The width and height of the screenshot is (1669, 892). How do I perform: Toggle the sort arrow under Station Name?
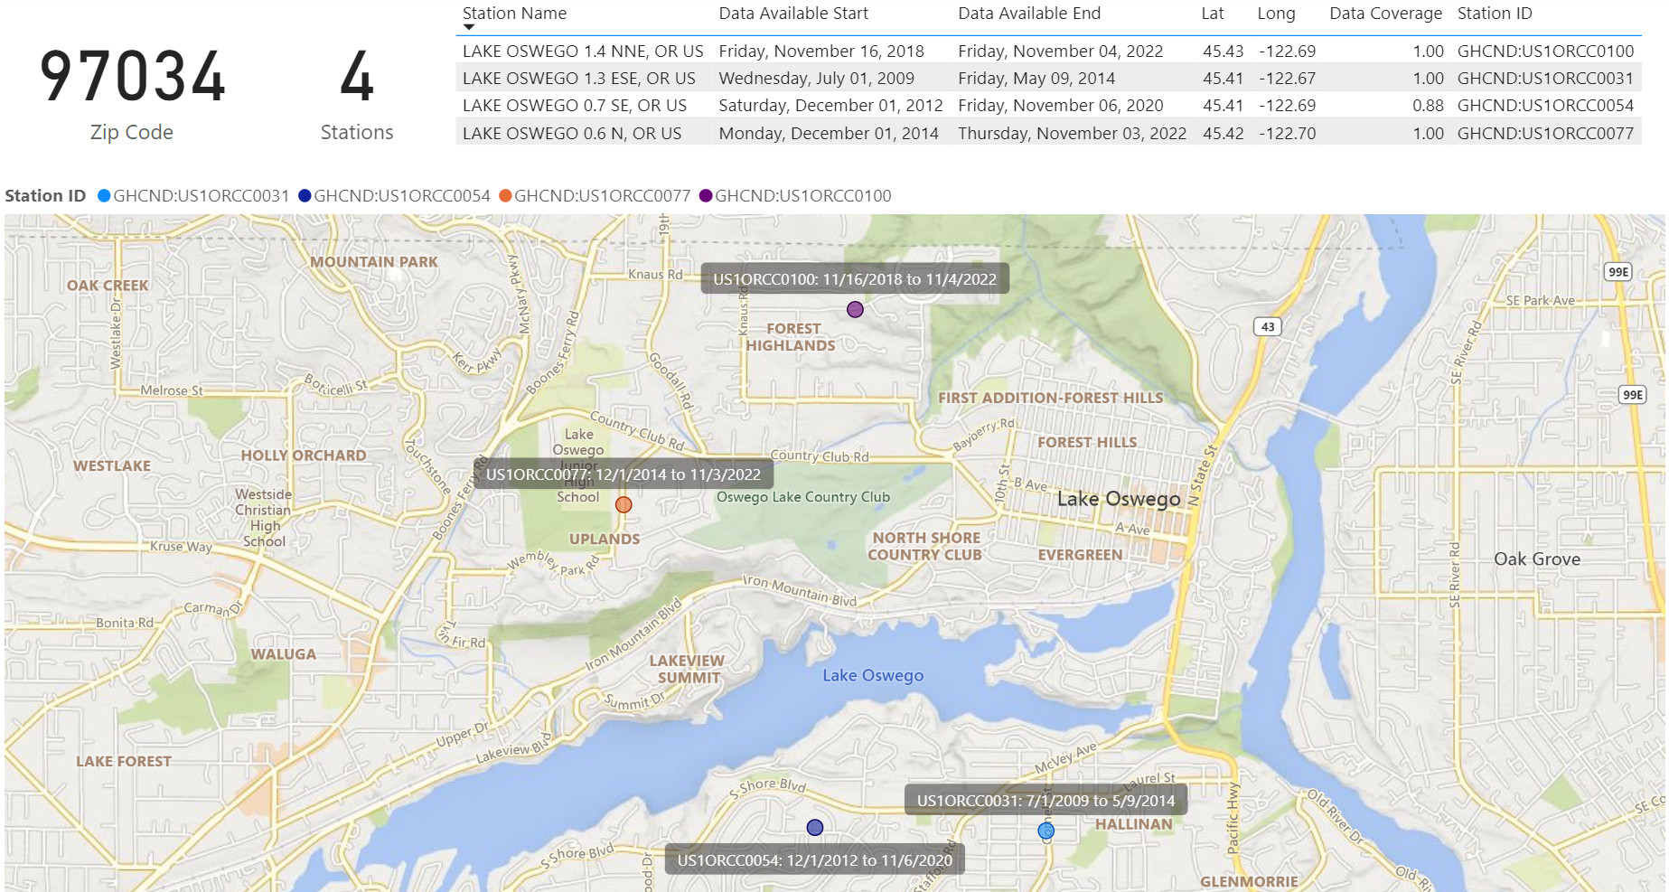[469, 27]
